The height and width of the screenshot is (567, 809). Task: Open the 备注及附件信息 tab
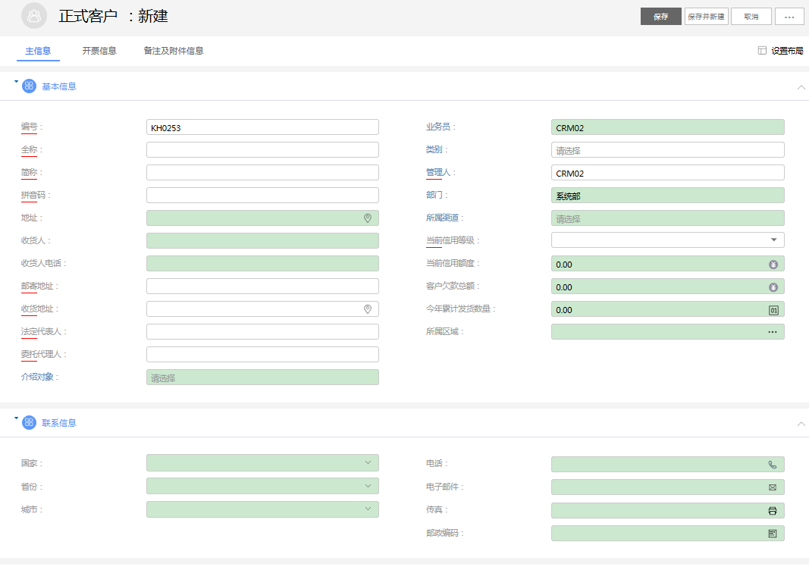174,51
